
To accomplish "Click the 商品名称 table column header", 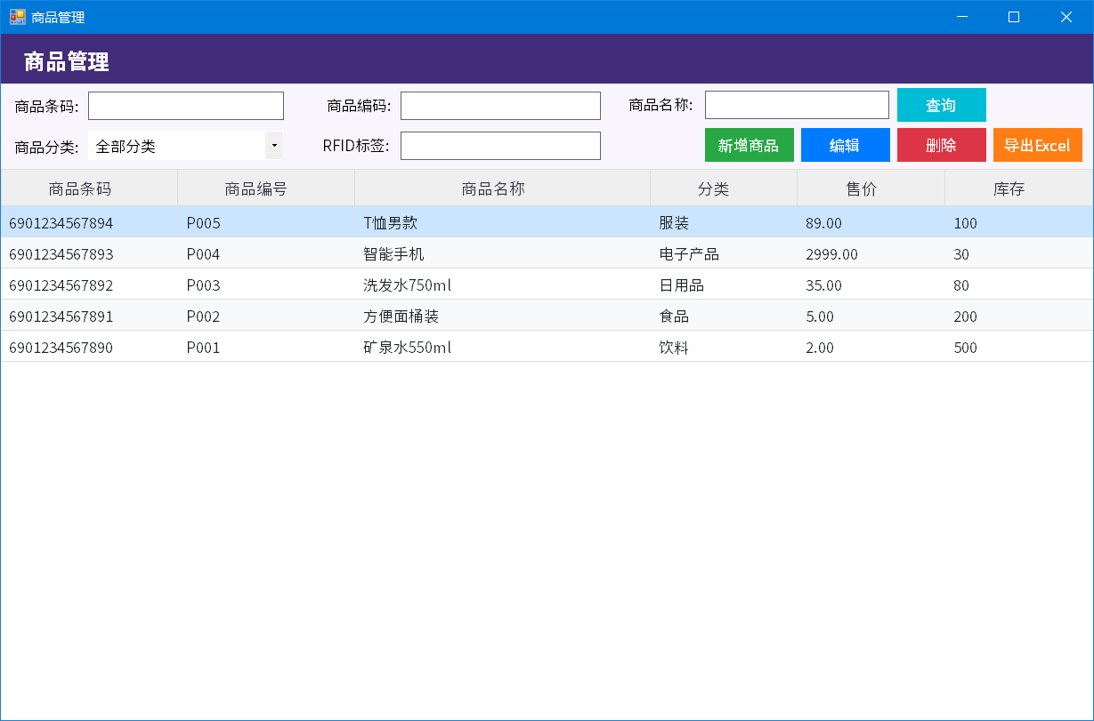I will (502, 188).
